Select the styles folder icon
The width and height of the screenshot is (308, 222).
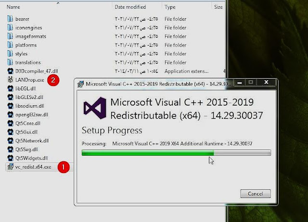coord(10,53)
